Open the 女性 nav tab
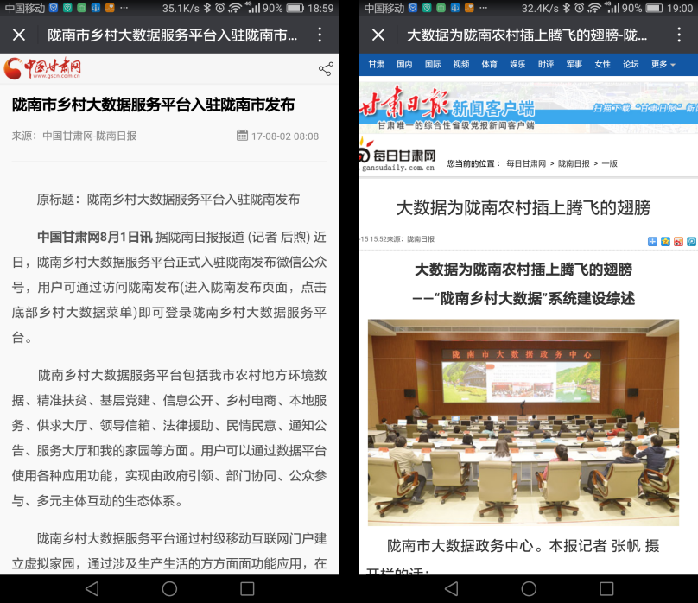The width and height of the screenshot is (698, 603). 602,65
